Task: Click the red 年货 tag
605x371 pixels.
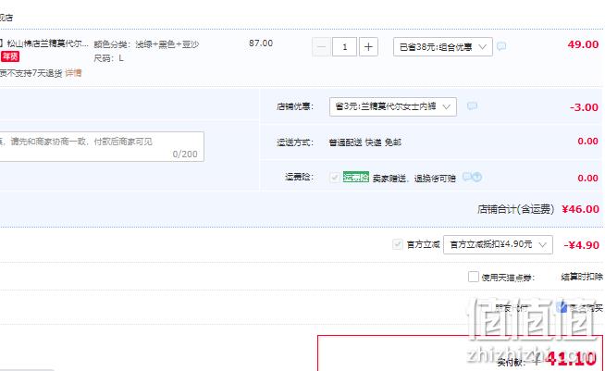Action: [x=10, y=56]
